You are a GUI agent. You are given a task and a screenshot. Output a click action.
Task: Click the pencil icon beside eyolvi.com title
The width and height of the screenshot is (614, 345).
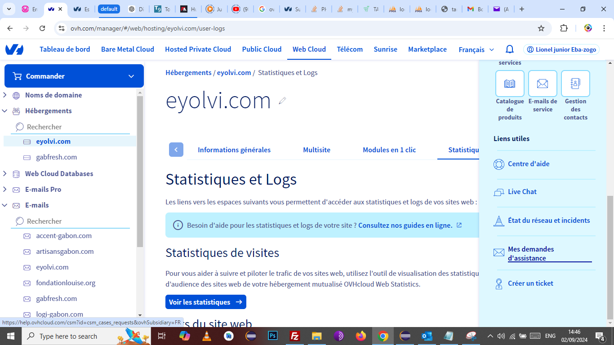click(x=282, y=101)
